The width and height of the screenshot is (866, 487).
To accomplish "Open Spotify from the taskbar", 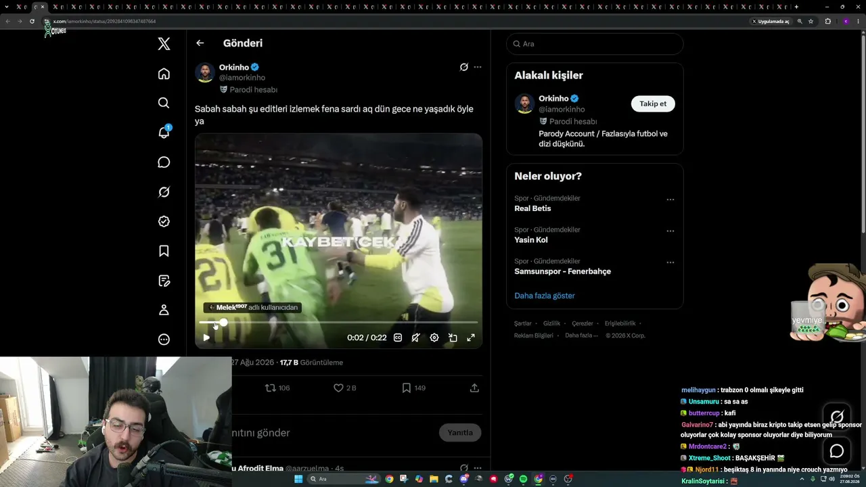I will 523,479.
